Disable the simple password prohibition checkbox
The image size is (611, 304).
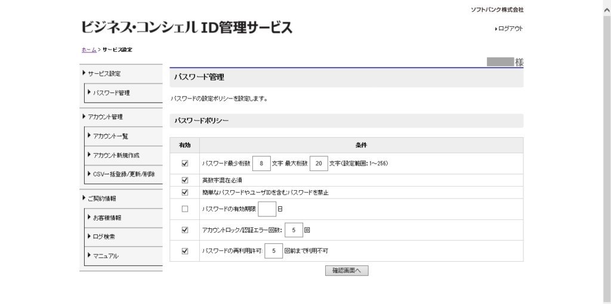tap(185, 193)
